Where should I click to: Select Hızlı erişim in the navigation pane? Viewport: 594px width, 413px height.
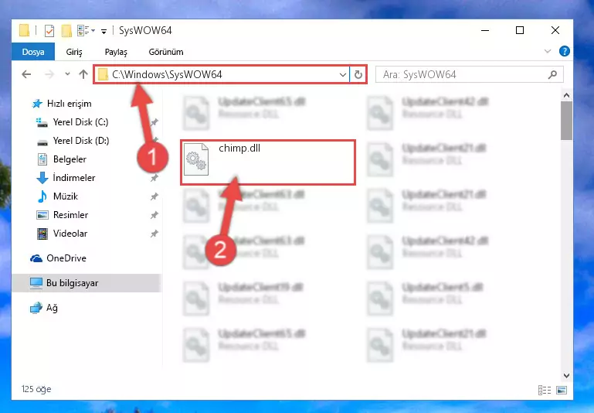(x=69, y=104)
